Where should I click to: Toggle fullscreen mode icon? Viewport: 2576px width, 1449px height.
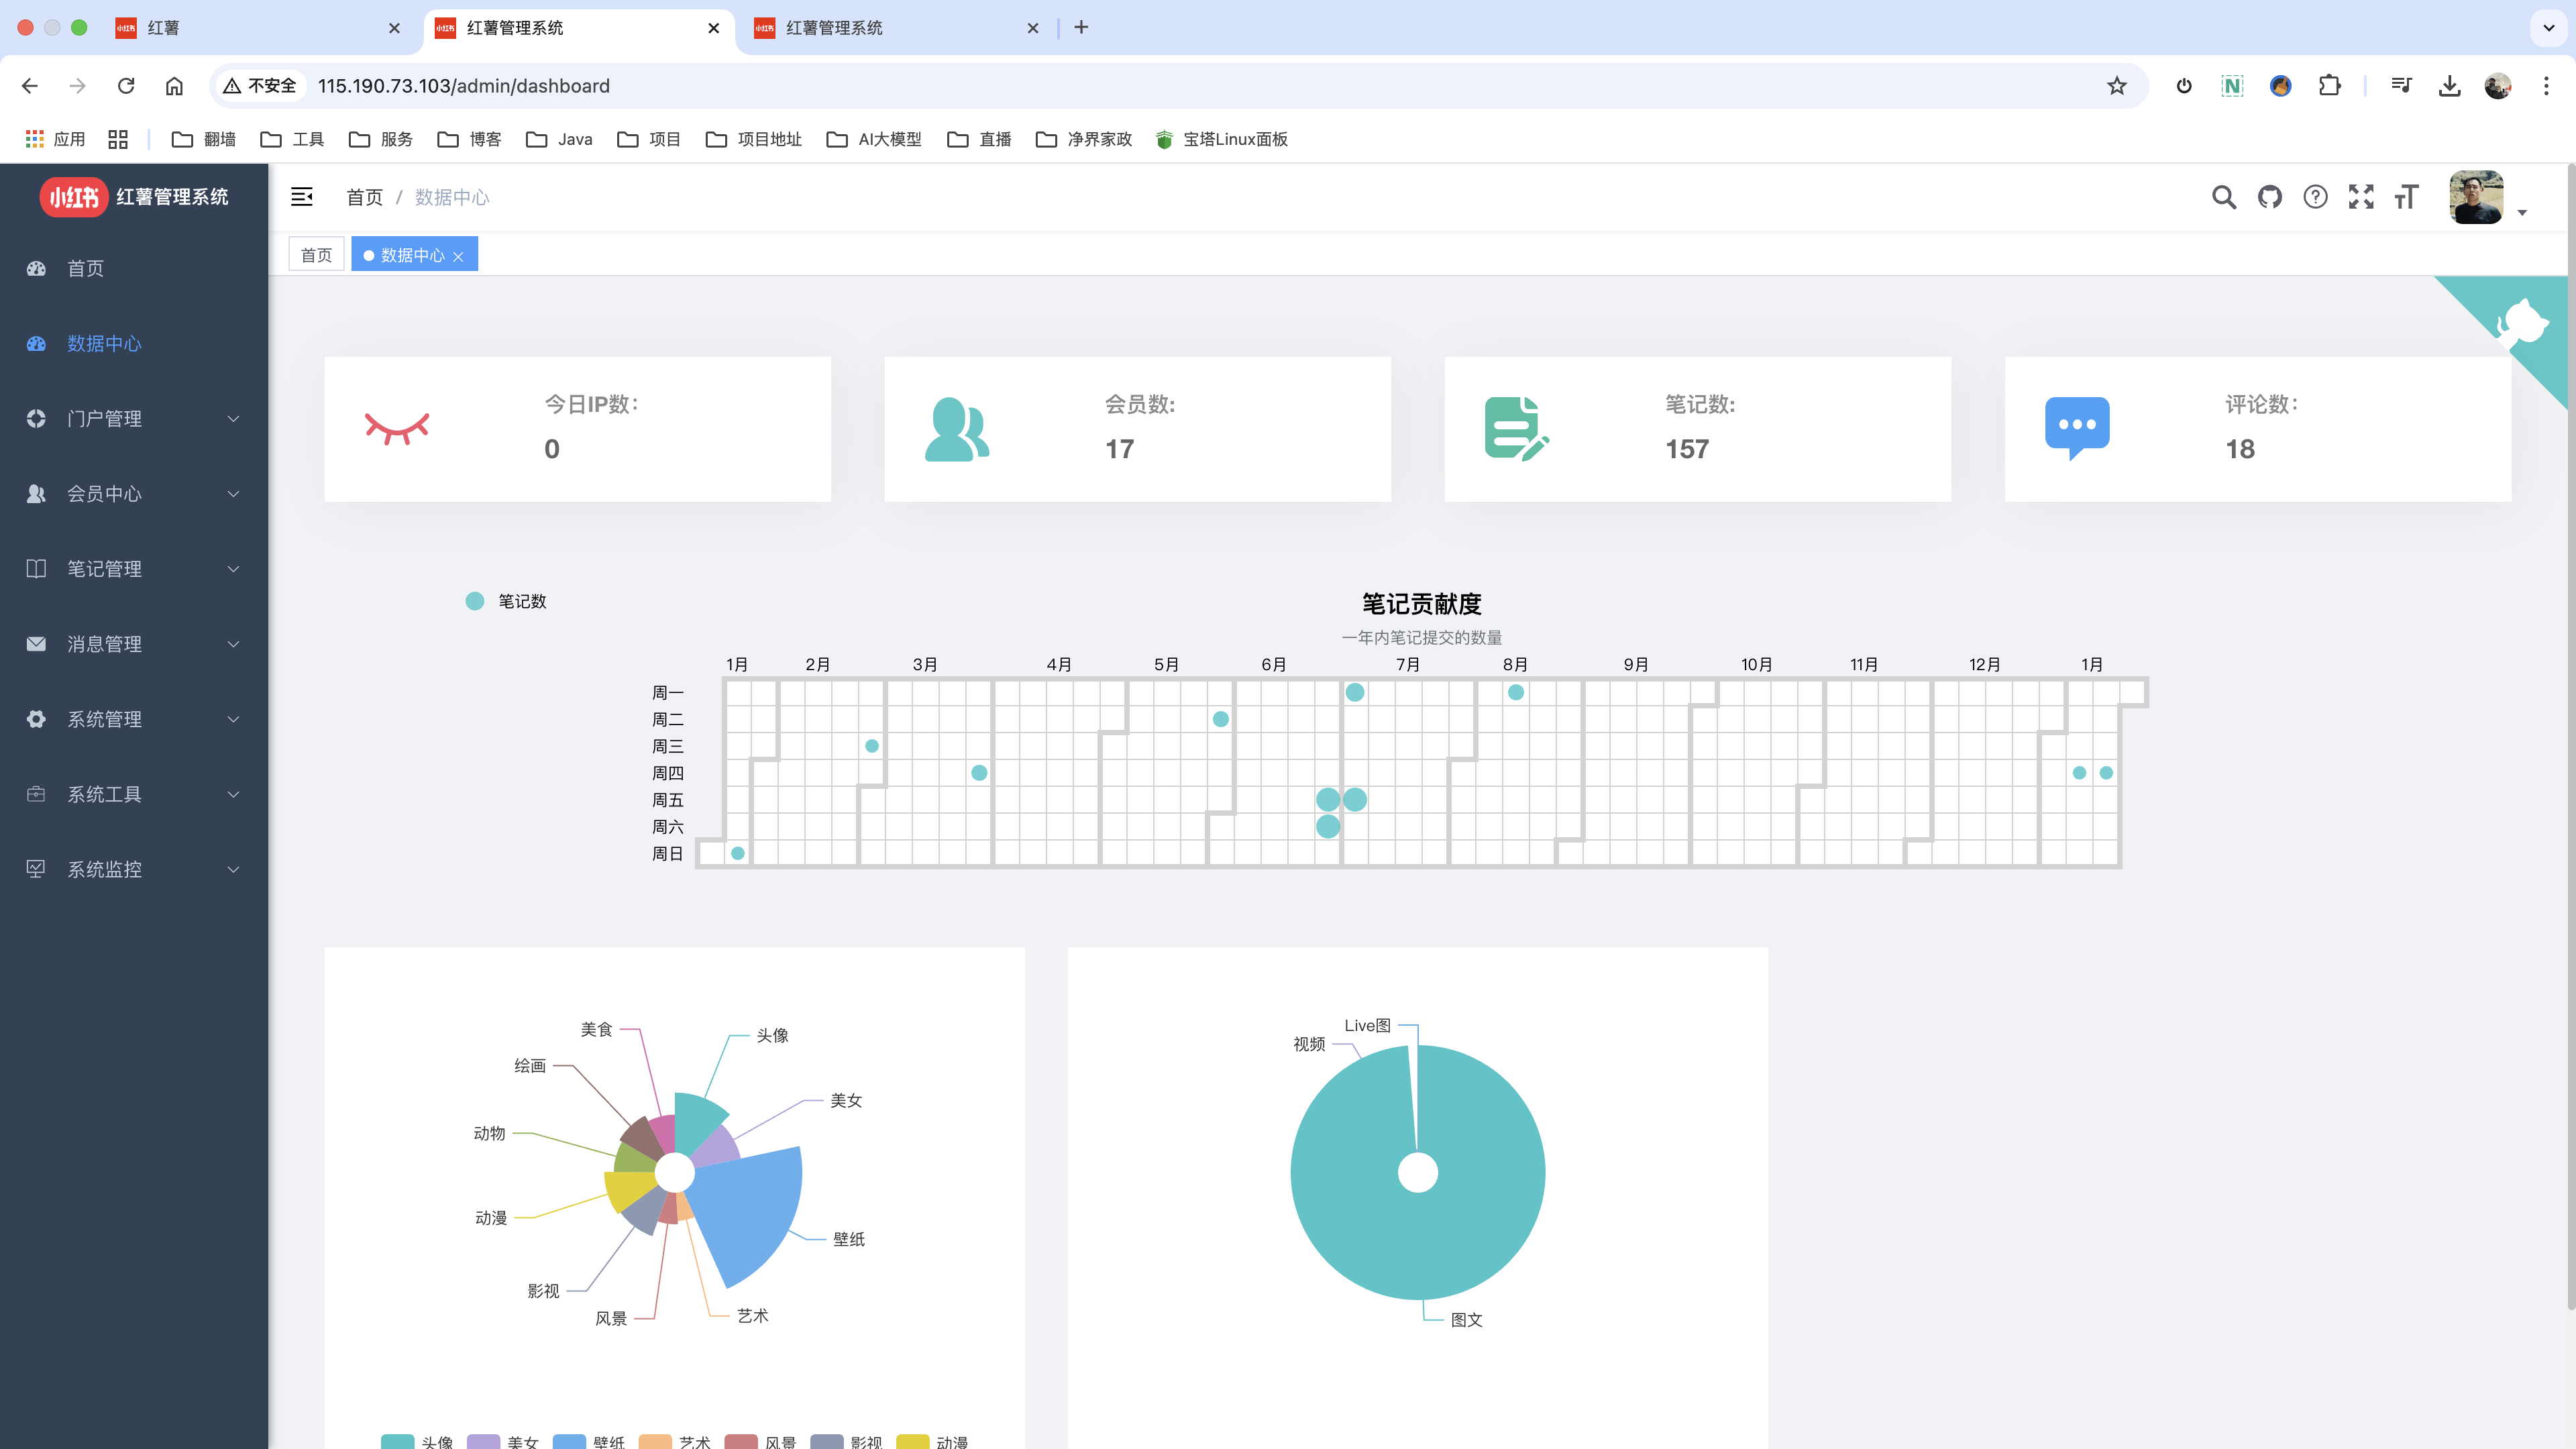(2361, 197)
